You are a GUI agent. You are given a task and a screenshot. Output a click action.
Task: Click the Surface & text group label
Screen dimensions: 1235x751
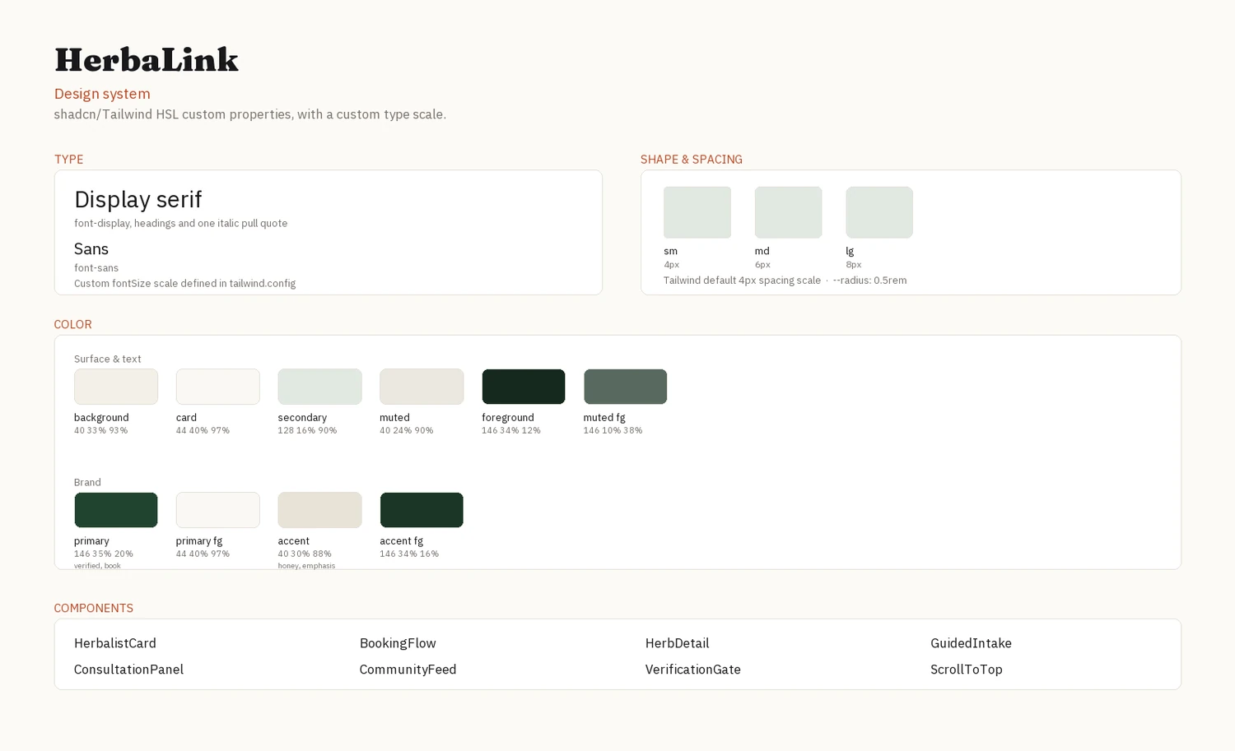107,359
